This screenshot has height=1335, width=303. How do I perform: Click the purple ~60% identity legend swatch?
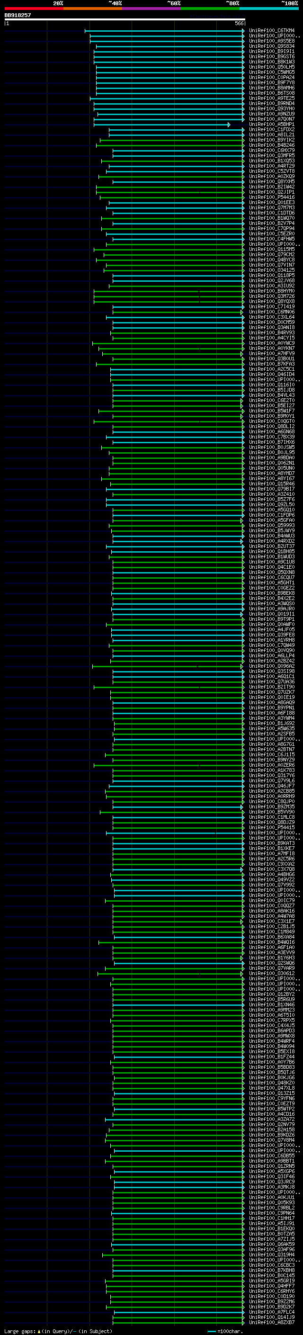[152, 9]
